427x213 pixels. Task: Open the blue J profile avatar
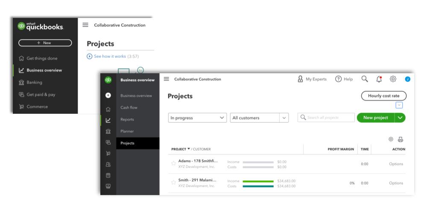tap(408, 79)
